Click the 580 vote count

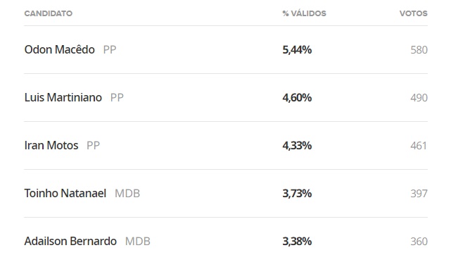point(419,50)
